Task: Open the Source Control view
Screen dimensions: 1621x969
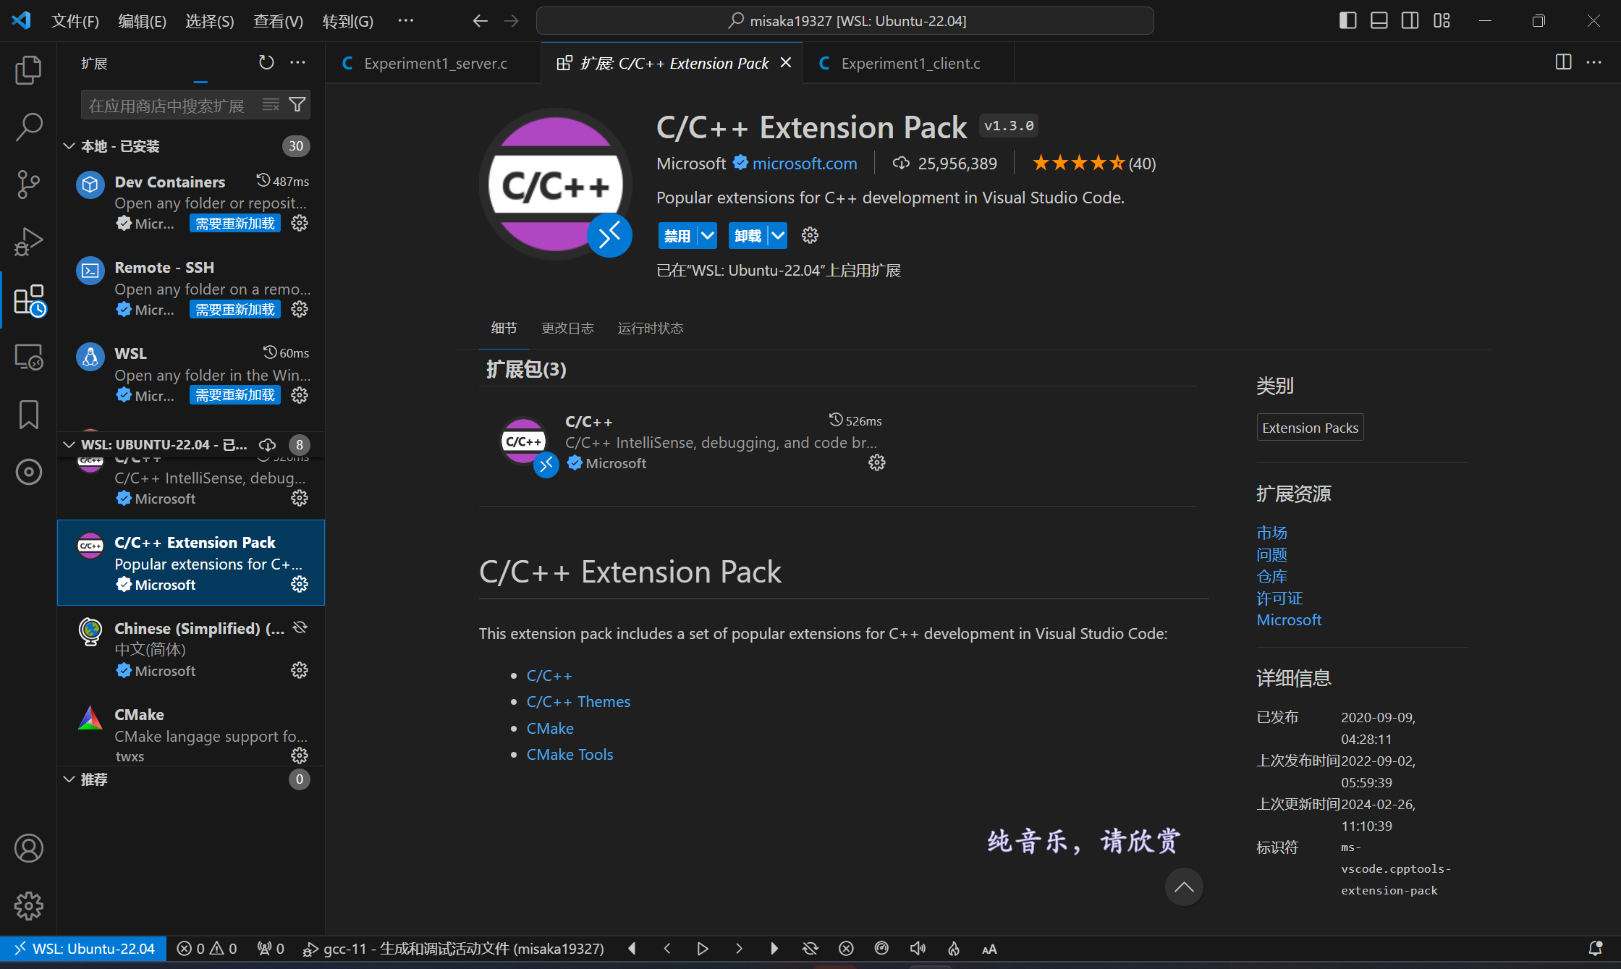Action: coord(28,184)
